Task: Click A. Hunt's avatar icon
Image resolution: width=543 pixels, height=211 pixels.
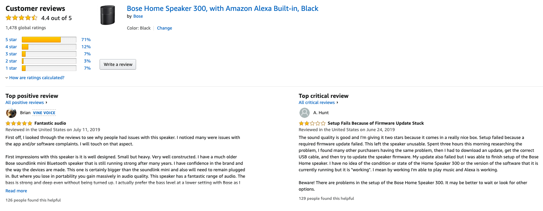Action: click(x=304, y=112)
